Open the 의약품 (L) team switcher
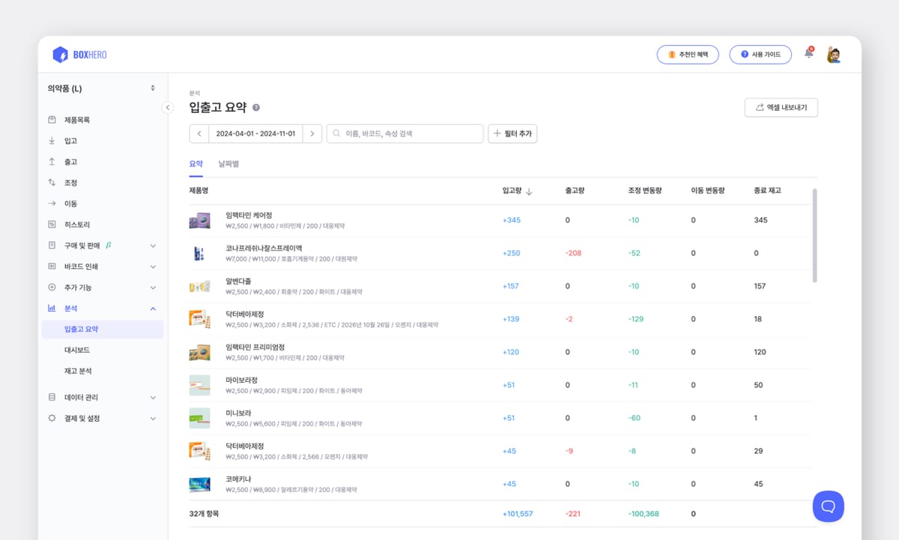Image resolution: width=899 pixels, height=540 pixels. coord(102,88)
